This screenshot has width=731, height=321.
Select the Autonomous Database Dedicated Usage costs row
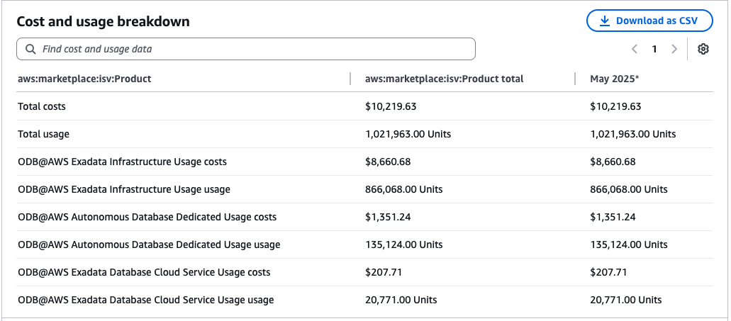(147, 217)
